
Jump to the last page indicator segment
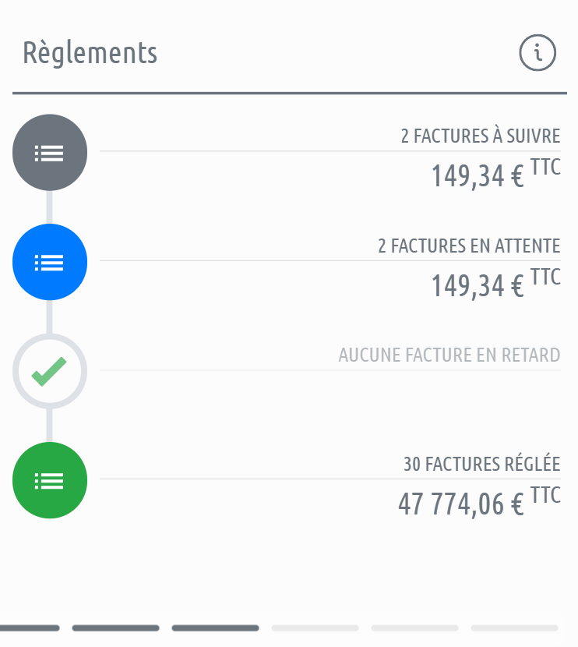[x=514, y=628]
